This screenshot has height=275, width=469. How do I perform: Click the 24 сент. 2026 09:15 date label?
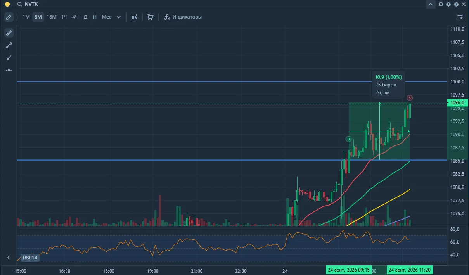click(x=349, y=270)
